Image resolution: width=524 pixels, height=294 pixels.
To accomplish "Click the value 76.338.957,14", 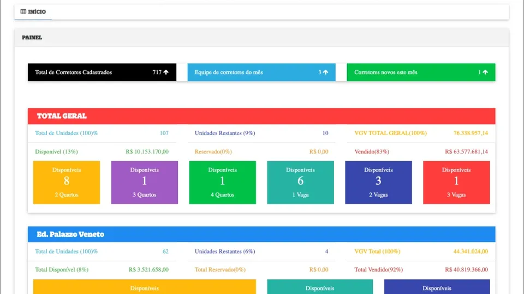I will point(471,133).
